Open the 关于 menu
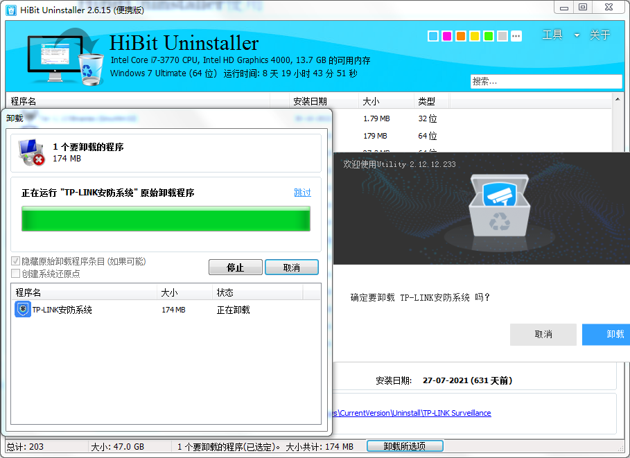Image resolution: width=630 pixels, height=458 pixels. pyautogui.click(x=600, y=35)
